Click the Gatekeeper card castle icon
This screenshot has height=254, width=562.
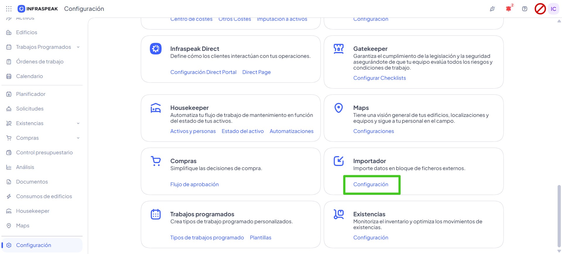click(x=339, y=49)
